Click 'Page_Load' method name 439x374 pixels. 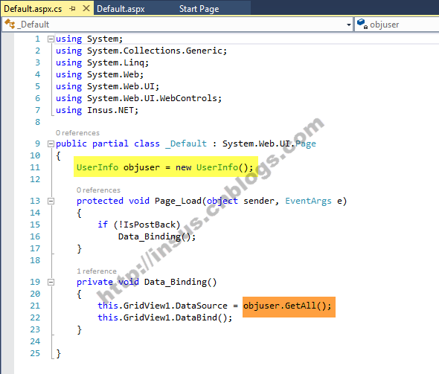(178, 201)
